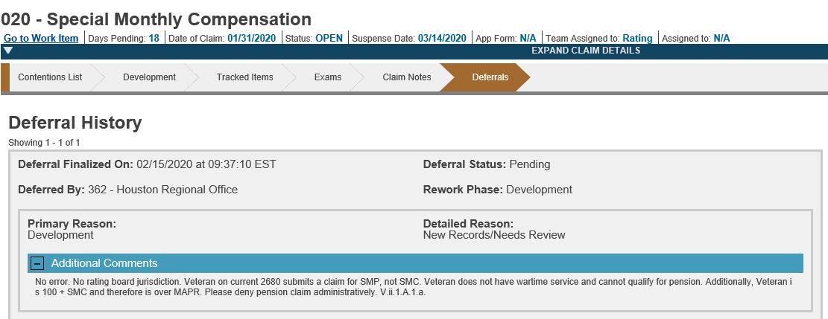Viewport: 828px width, 319px height.
Task: Select the Tracked Items tab
Action: coord(244,77)
